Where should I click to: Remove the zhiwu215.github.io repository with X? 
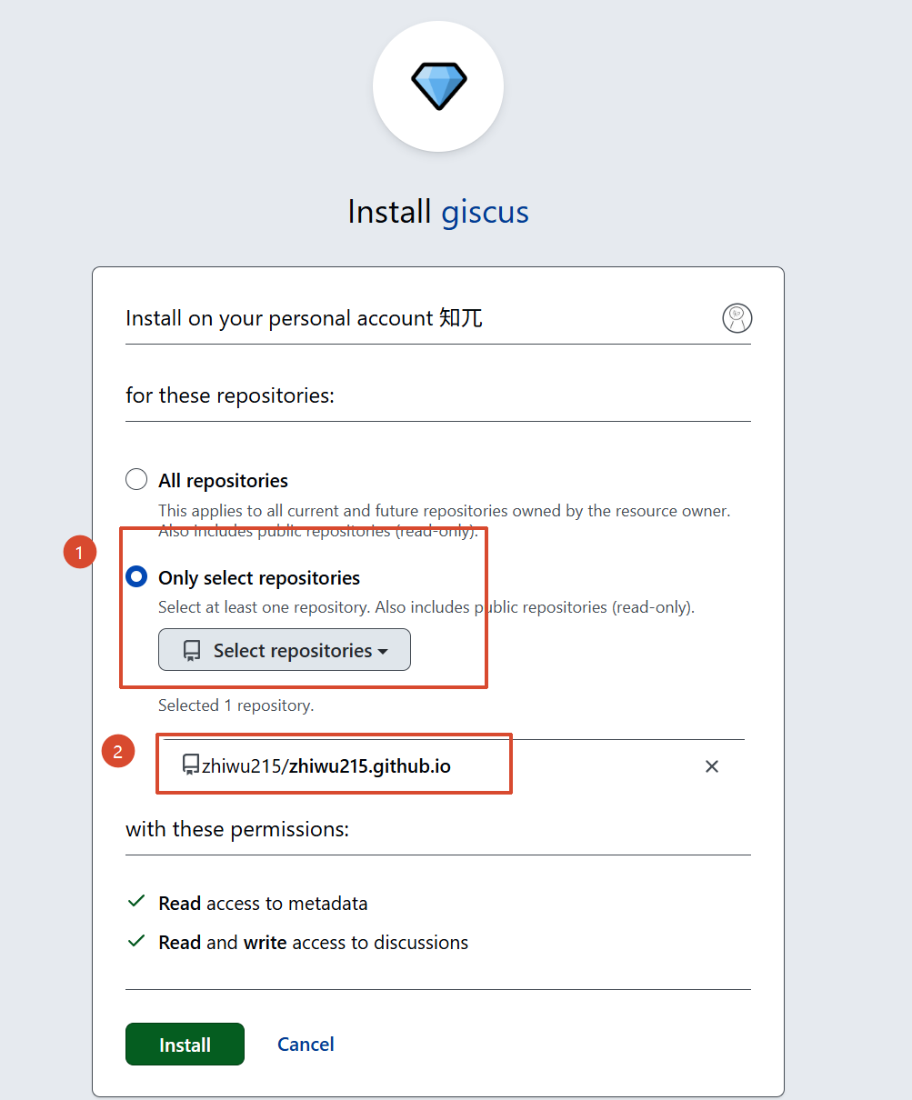(712, 766)
